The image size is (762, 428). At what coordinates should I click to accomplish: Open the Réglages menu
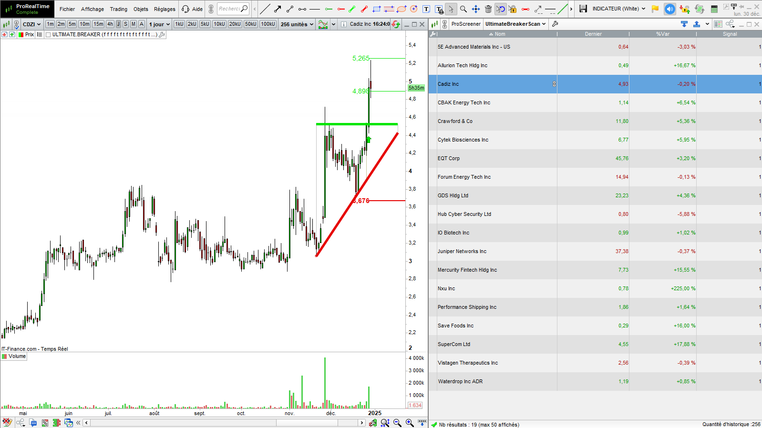click(x=165, y=9)
